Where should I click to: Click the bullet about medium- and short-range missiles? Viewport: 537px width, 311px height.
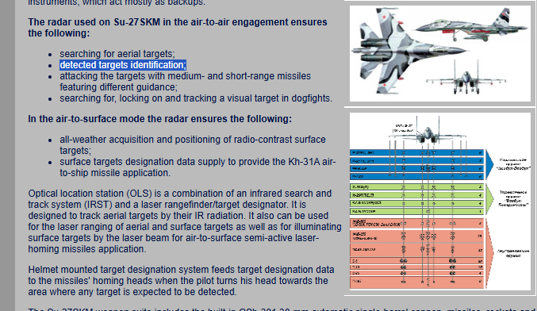point(186,82)
